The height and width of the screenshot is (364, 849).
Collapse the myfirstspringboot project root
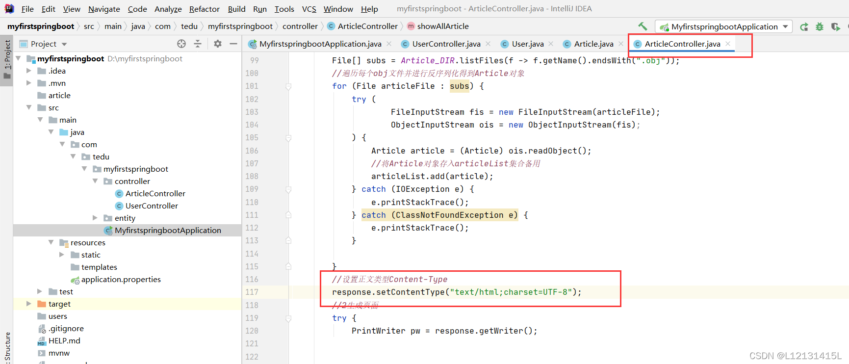tap(19, 58)
